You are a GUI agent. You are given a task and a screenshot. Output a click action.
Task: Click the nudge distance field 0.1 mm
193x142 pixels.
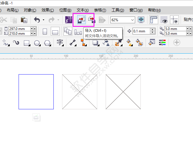pyautogui.click(x=141, y=31)
